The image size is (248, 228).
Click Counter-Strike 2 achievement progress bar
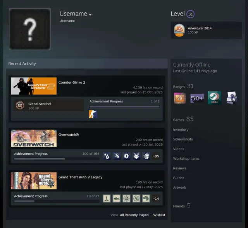point(124,107)
